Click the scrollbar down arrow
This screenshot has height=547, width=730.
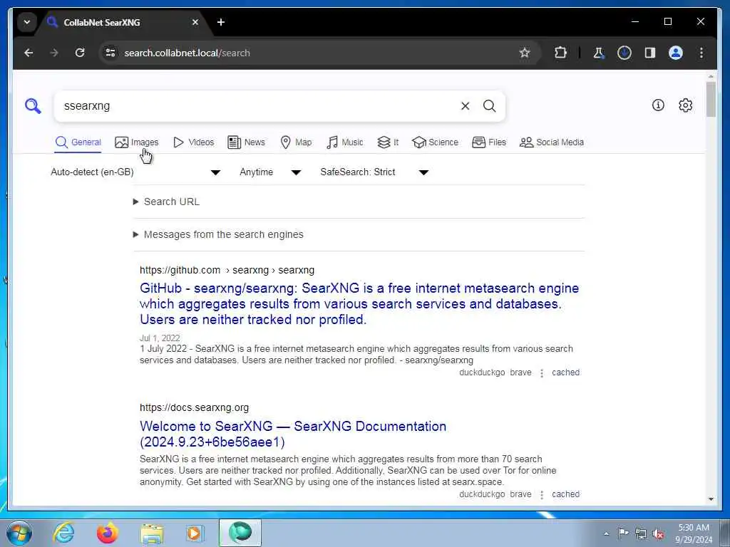[711, 499]
